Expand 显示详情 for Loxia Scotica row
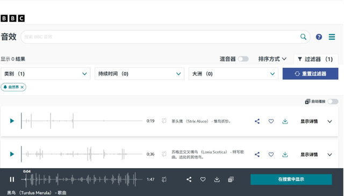Screen dimensions: 344x196 (x=316, y=155)
